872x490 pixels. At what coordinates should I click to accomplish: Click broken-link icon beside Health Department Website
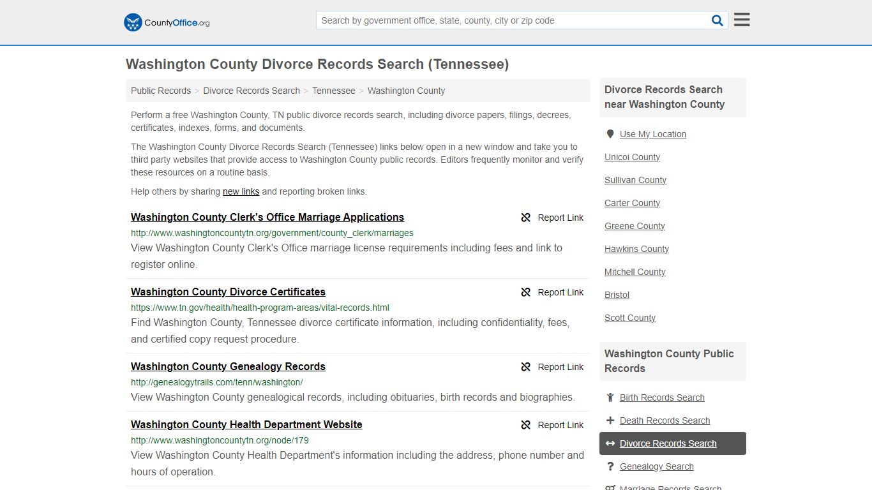[x=526, y=425]
